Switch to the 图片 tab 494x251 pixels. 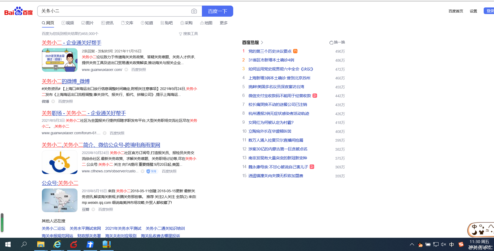[x=88, y=23]
